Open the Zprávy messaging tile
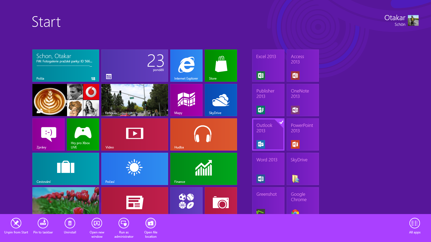 (48, 134)
